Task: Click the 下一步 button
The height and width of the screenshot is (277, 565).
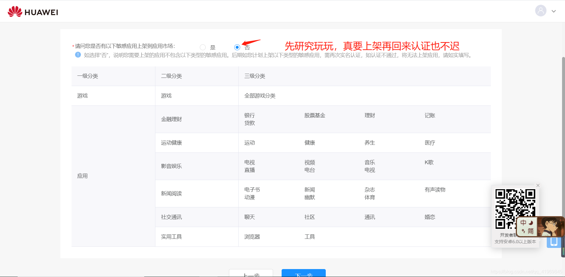Action: 304,273
